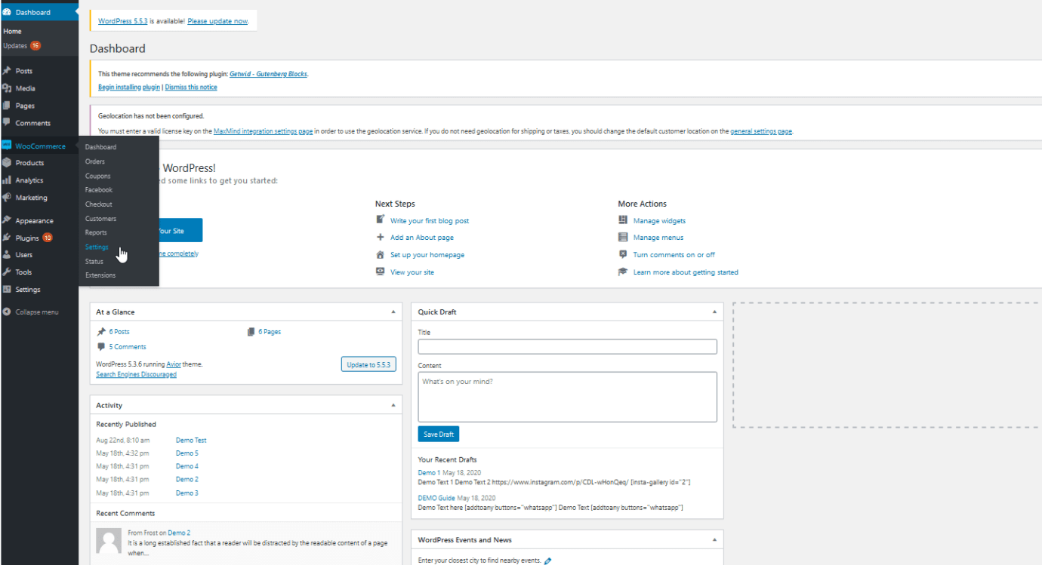Click the Marketing megaphone icon
Screen dimensions: 1042x565
tap(7, 198)
